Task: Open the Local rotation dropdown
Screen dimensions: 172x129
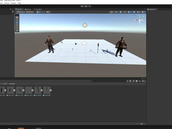Action: click(x=30, y=12)
